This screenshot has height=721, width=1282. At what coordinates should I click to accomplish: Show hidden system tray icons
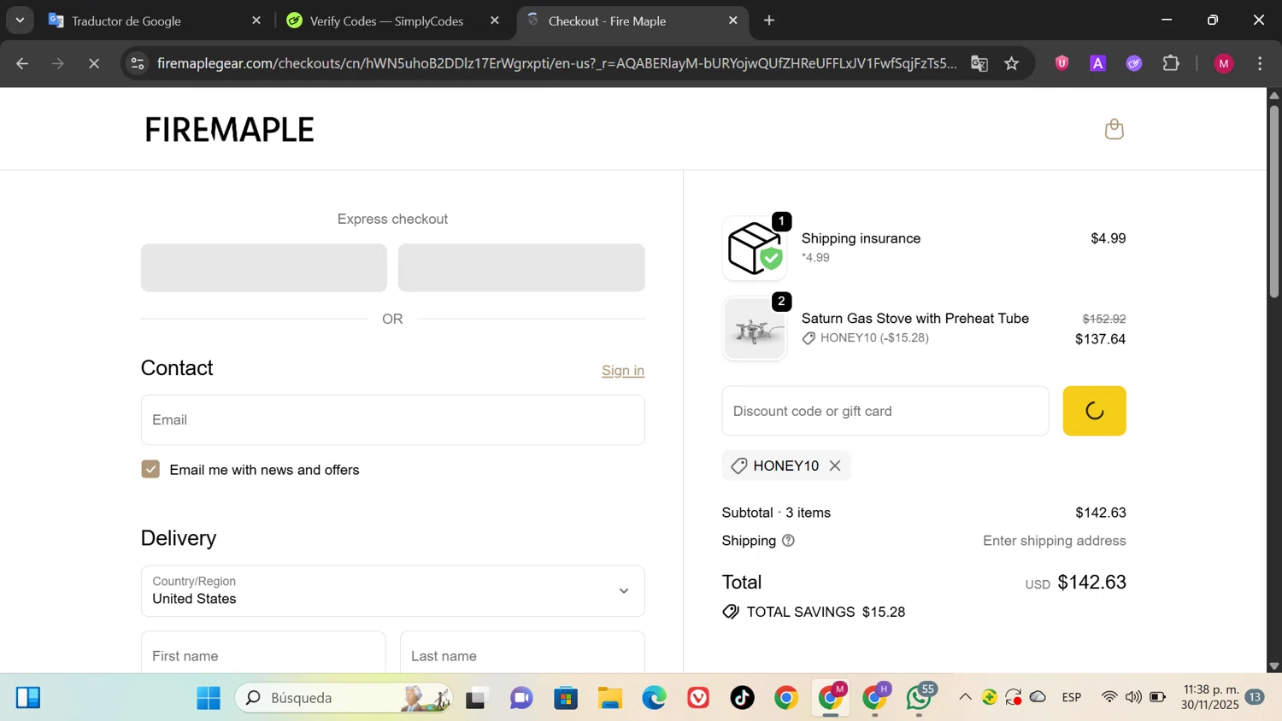click(x=965, y=698)
